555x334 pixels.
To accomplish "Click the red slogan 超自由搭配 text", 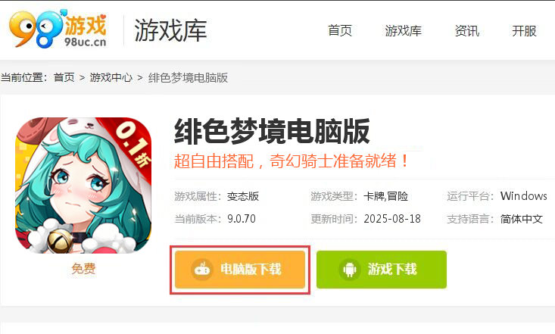I will [214, 161].
